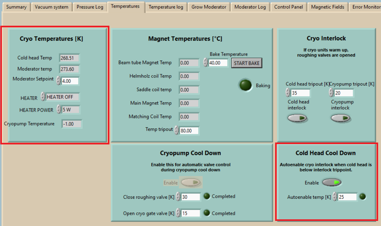The height and width of the screenshot is (226, 381).
Task: Toggle the Cryopump Cool Down Enable switch
Action: [191, 182]
